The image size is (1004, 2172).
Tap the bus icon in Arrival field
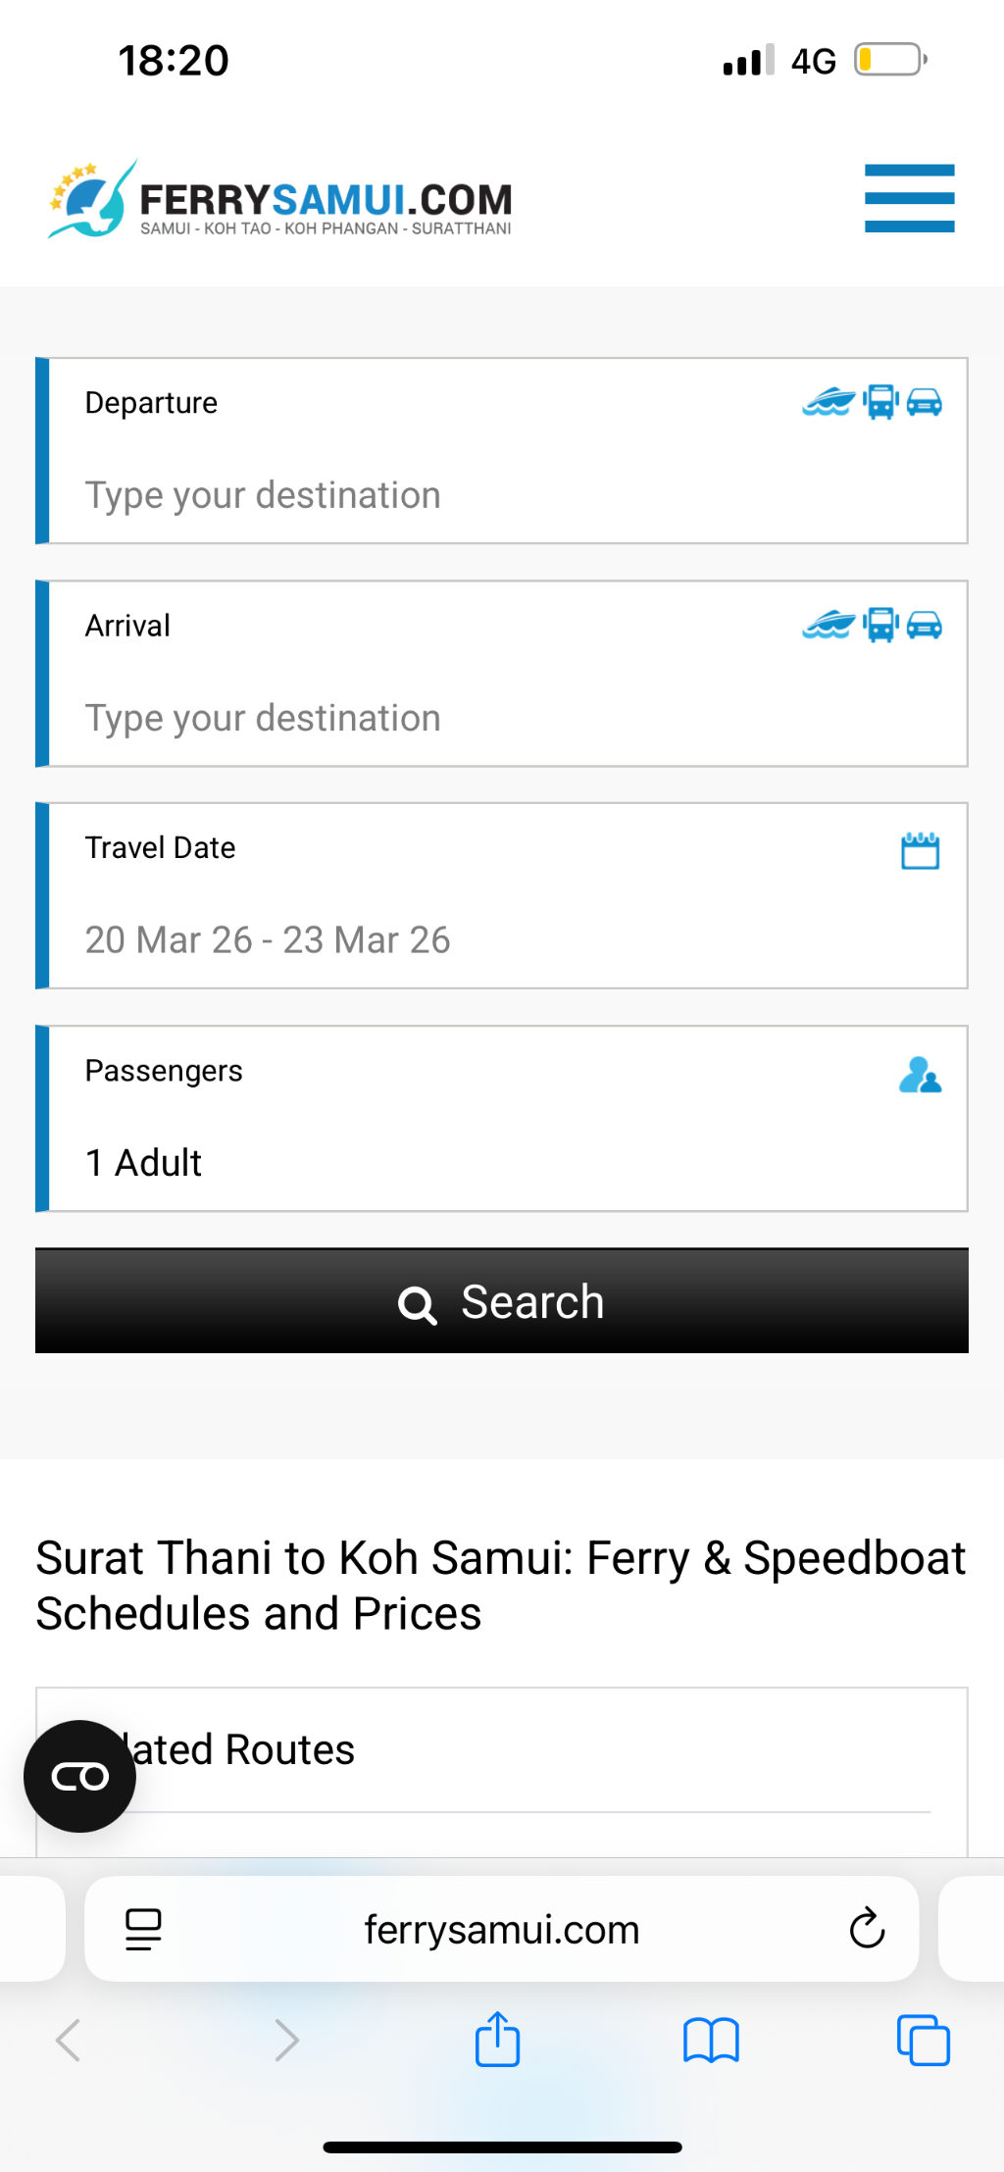880,625
